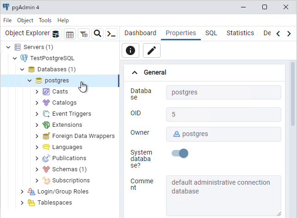Image resolution: width=297 pixels, height=218 pixels.
Task: Click the OID field showing 5
Action: 223,114
